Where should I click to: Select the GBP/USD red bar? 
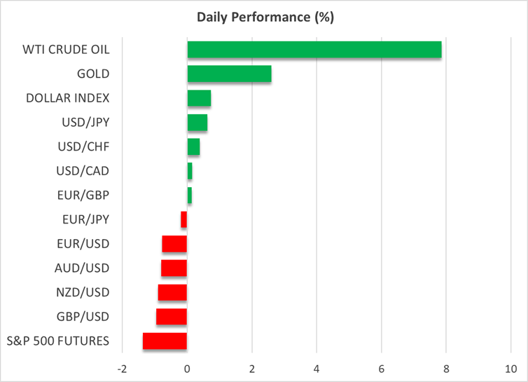coord(172,317)
